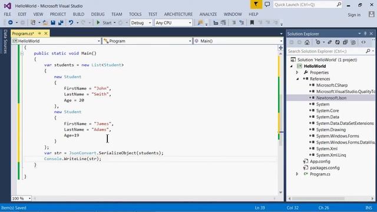Screen dimensions: 377x212
Task: Select the packages.config file
Action: [x=325, y=168]
